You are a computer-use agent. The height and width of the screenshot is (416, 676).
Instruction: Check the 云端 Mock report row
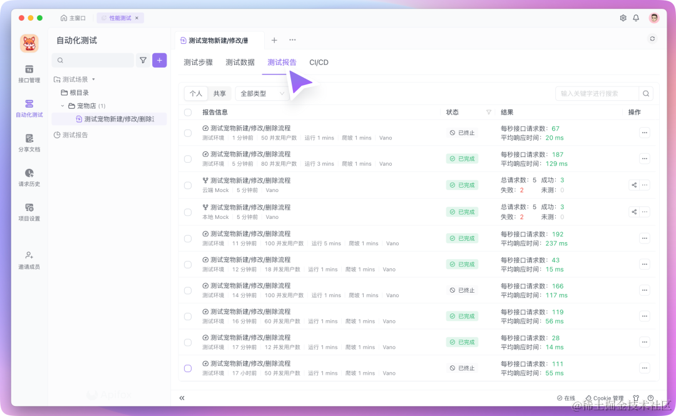pos(188,185)
